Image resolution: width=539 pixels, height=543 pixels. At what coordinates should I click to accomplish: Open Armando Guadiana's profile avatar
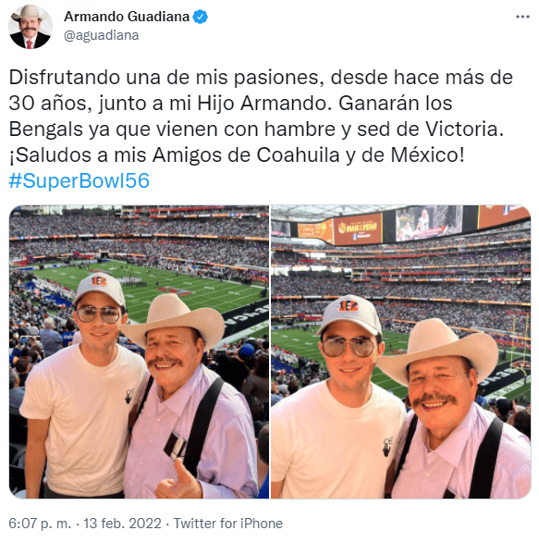31,27
